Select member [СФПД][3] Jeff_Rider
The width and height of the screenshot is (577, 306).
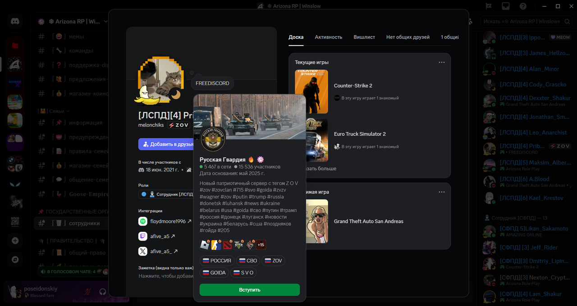[x=527, y=247]
